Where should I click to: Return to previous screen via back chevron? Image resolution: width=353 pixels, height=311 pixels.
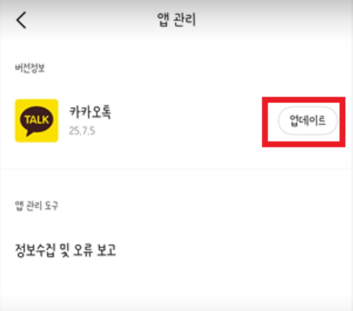point(21,20)
